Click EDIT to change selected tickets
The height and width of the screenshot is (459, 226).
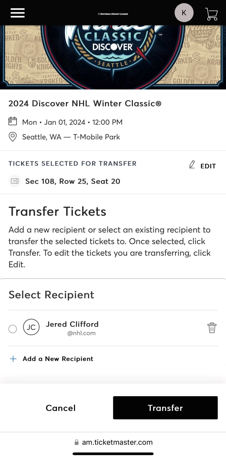coord(208,166)
